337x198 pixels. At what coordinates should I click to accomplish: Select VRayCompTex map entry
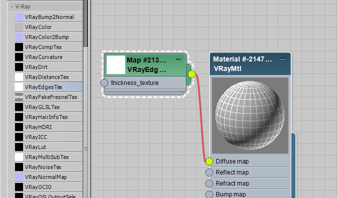click(48, 47)
